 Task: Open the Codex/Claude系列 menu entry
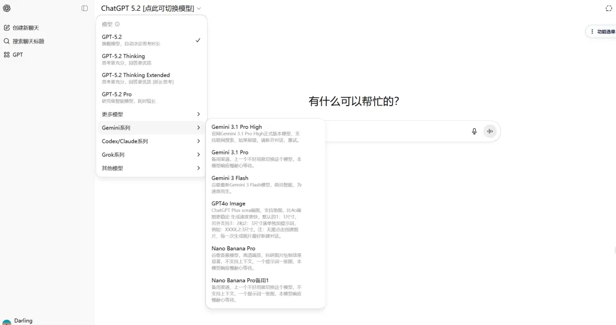[151, 141]
